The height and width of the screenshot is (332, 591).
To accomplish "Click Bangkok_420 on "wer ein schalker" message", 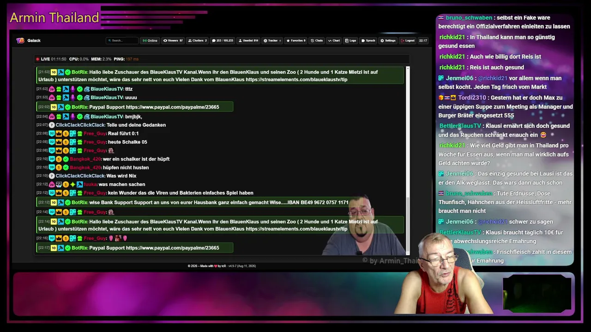I will pyautogui.click(x=85, y=159).
